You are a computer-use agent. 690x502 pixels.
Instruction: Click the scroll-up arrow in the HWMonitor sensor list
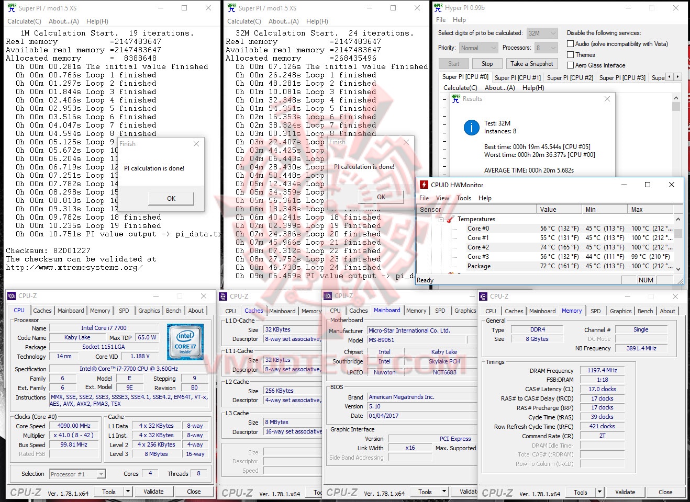(678, 220)
